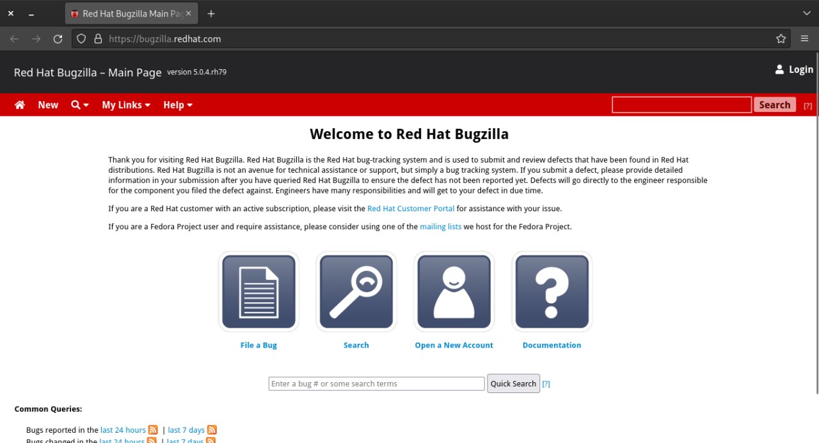
Task: Open the header search help [?] link
Action: coord(807,106)
